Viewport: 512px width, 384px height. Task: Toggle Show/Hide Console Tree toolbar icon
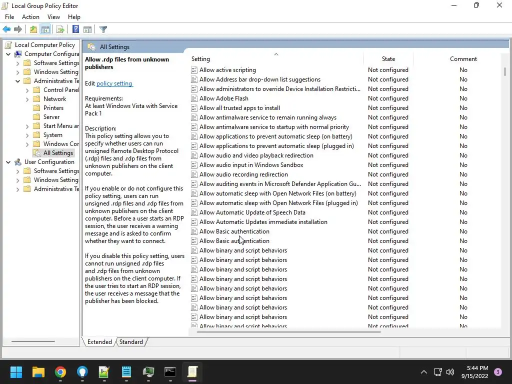point(45,29)
